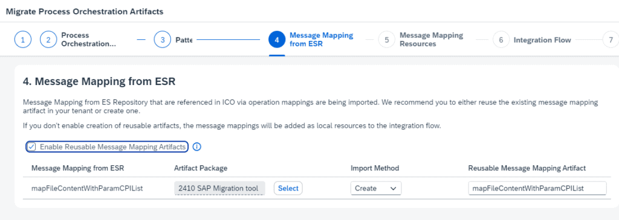
Task: Click the info icon beside Enable Reusable
Action: tap(196, 147)
